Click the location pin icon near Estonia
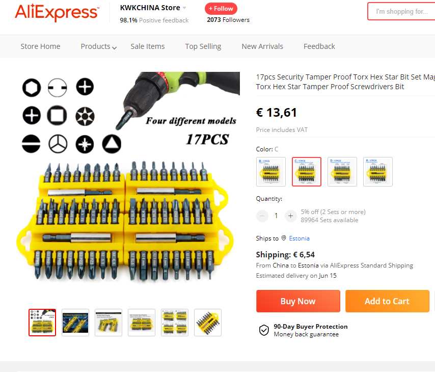435x372 pixels. tap(284, 238)
